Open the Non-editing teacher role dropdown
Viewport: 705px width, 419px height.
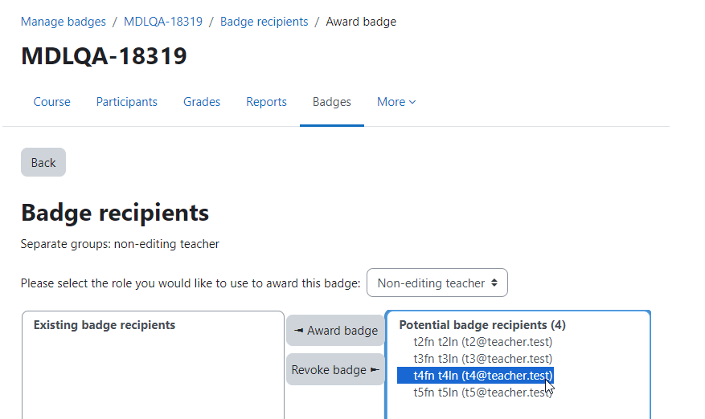pos(437,283)
